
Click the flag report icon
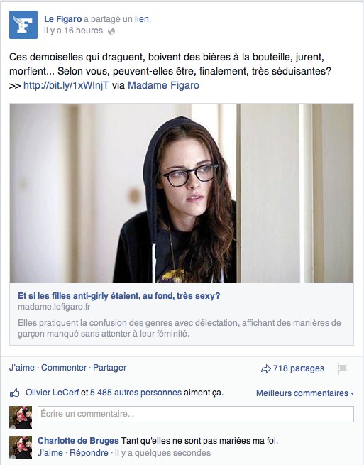pos(343,369)
